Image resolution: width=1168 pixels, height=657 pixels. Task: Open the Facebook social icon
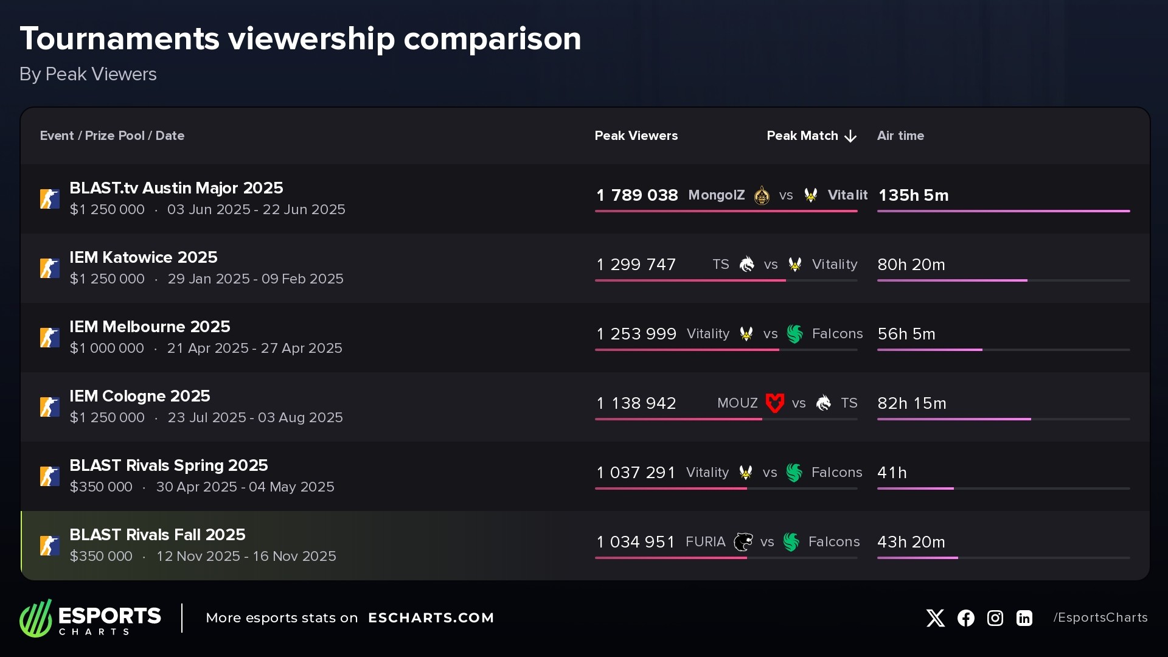(965, 618)
